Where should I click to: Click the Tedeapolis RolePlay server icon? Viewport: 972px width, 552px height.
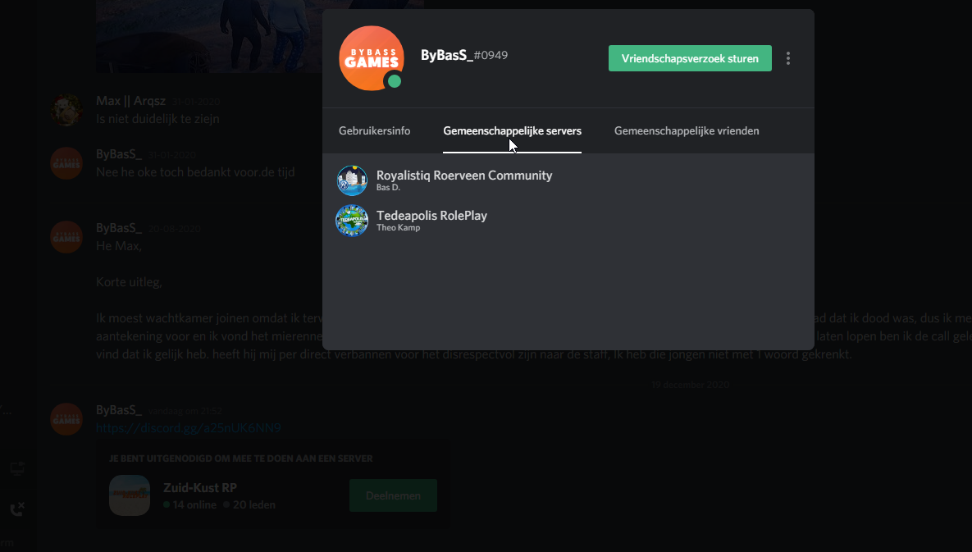352,221
